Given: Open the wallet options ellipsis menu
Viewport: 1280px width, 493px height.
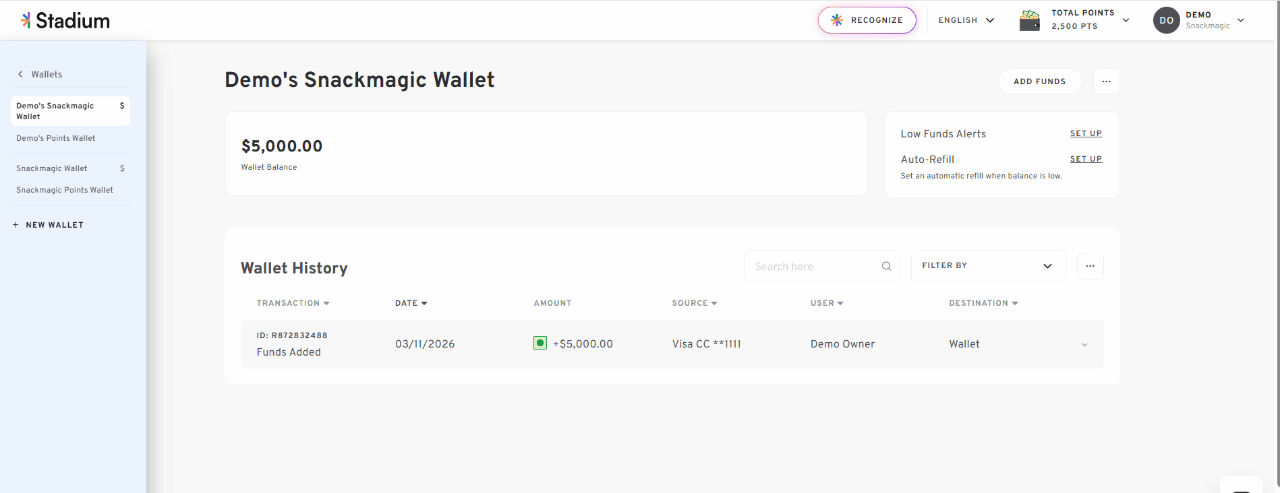Looking at the screenshot, I should pyautogui.click(x=1107, y=81).
